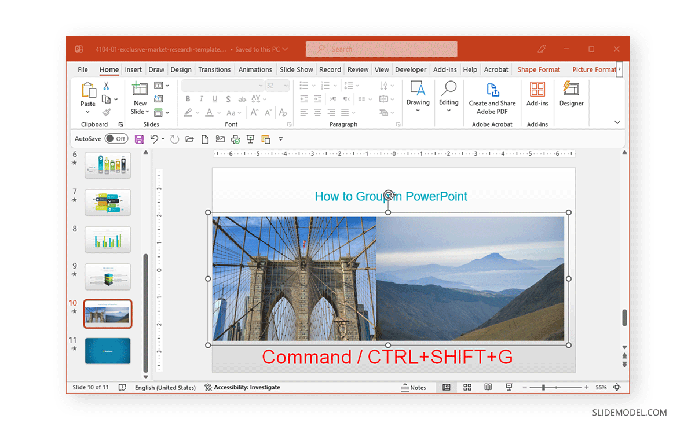Viewport: 695px width, 430px height.
Task: Select the Format Painter icon
Action: pyautogui.click(x=107, y=113)
